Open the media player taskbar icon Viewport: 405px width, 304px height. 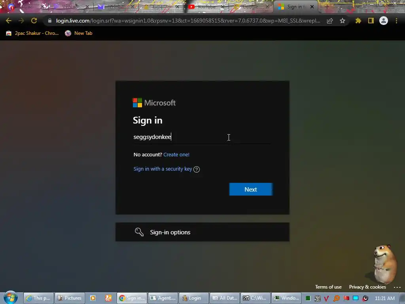[93, 298]
